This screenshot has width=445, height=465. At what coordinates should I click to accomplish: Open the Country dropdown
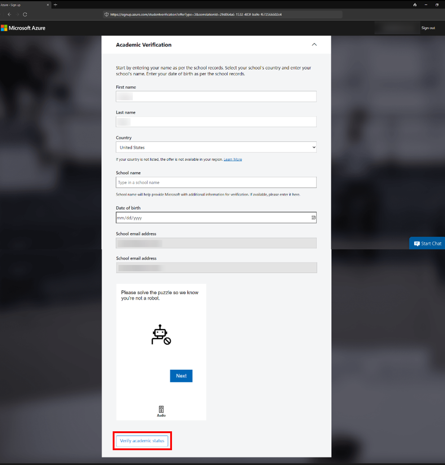point(216,147)
